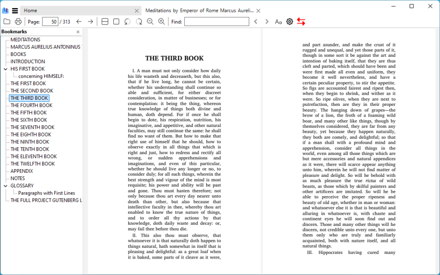Go to previous page arrow
This screenshot has height=275, width=440.
(x=79, y=22)
